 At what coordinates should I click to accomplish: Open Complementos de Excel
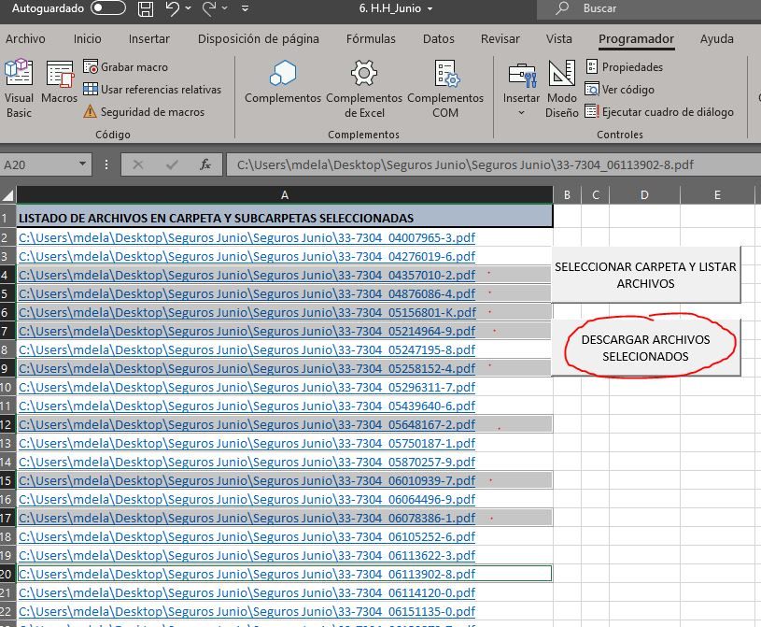coord(363,89)
